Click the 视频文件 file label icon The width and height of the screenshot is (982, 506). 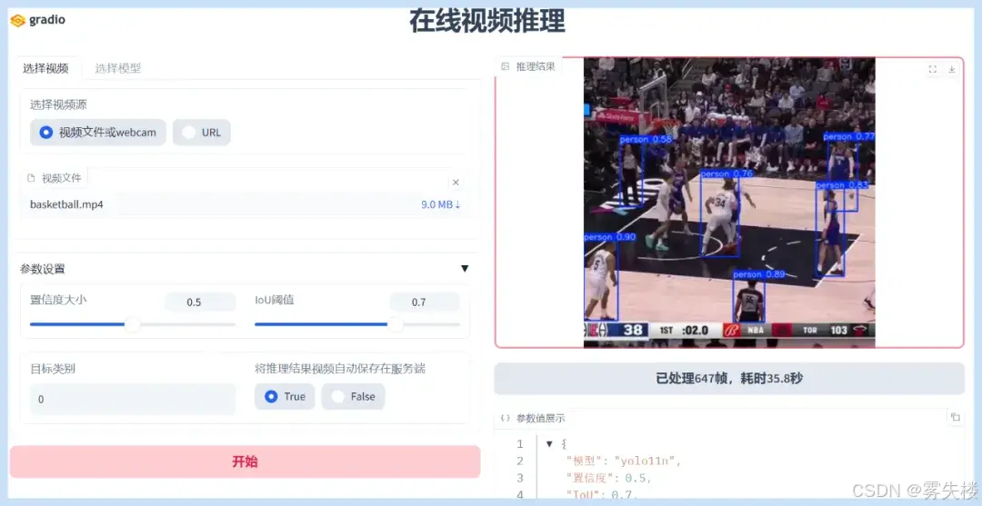click(31, 178)
